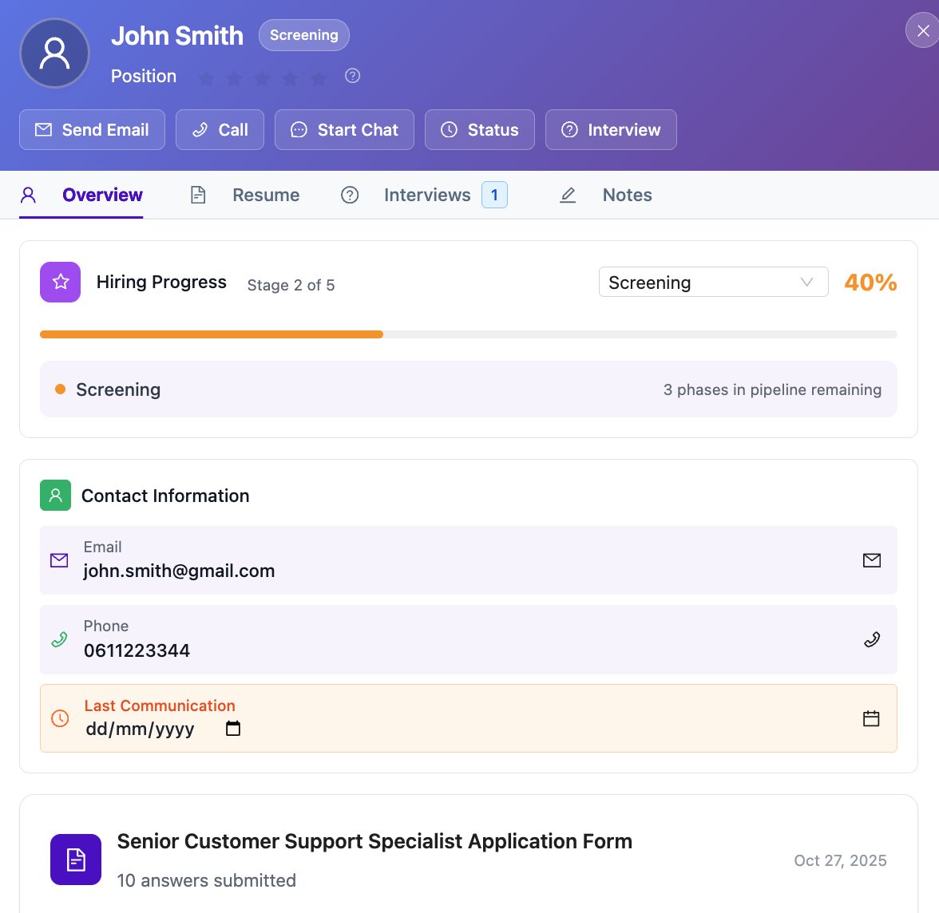
Task: Open the calendar icon on Last Communication row
Action: click(x=871, y=718)
